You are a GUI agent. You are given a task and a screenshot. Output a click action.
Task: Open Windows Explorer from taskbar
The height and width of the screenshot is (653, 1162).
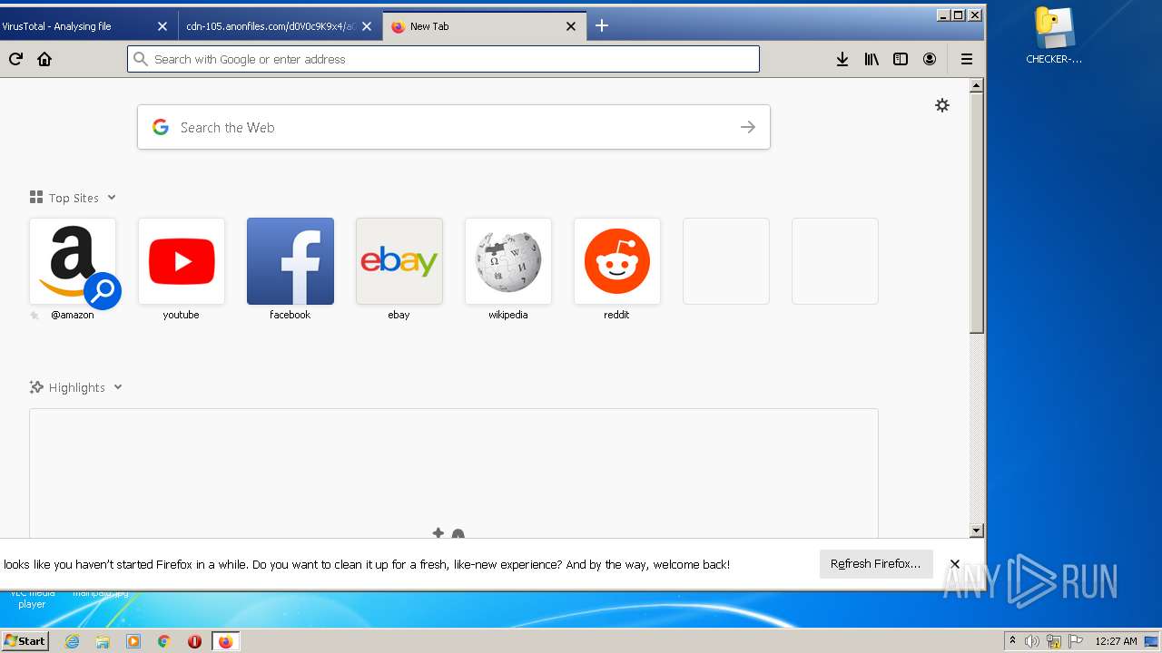coord(103,641)
